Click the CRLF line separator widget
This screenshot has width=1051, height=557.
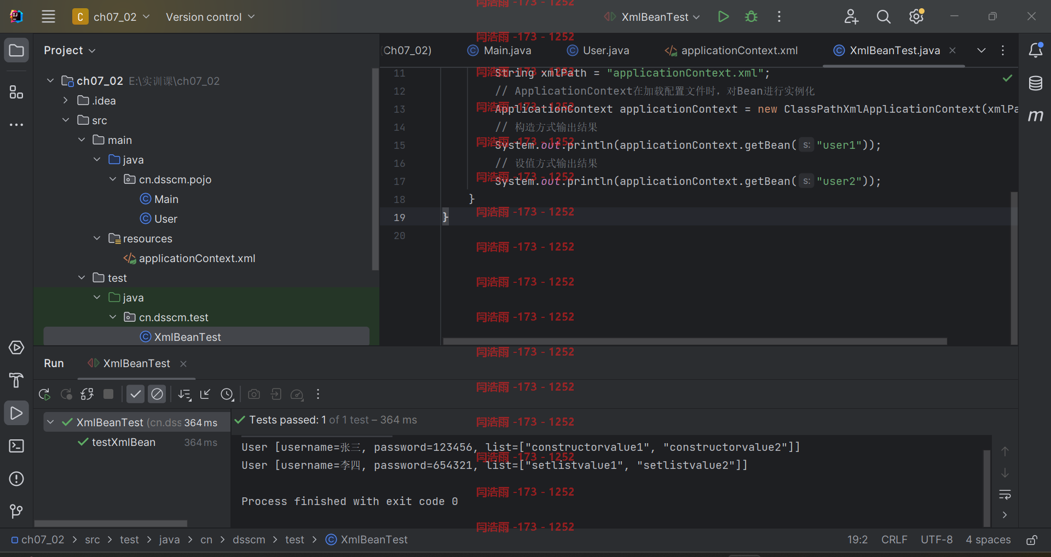coord(894,539)
